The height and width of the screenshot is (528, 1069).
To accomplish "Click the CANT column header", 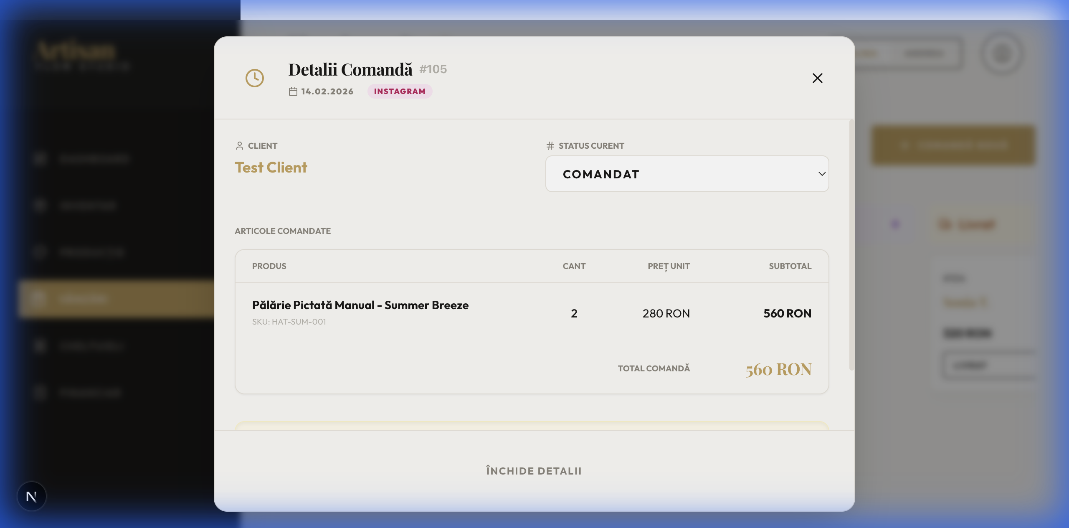I will (x=573, y=266).
